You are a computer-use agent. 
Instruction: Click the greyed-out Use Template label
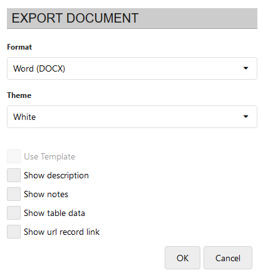click(x=49, y=157)
